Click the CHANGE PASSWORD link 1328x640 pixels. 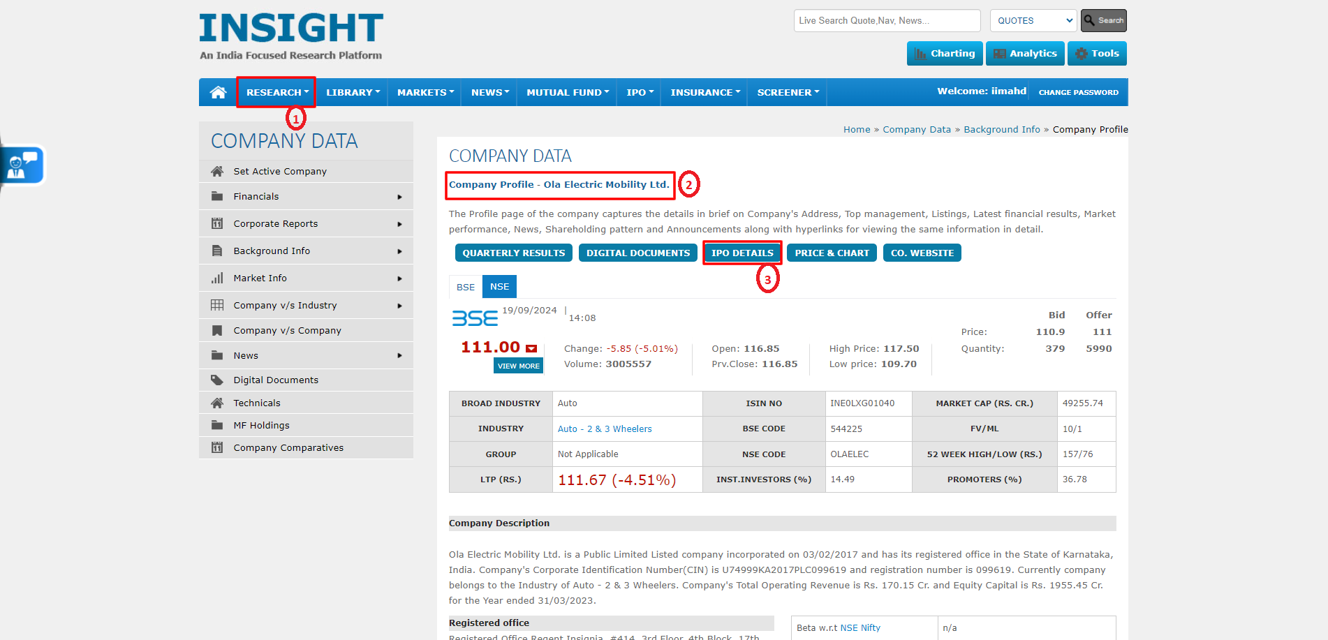1078,92
